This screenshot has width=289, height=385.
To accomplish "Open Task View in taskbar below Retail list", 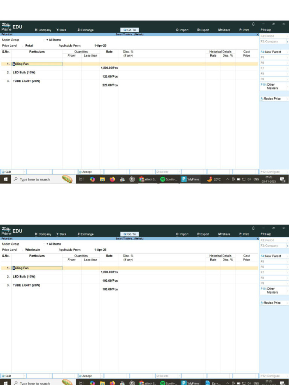I will click(x=81, y=179).
